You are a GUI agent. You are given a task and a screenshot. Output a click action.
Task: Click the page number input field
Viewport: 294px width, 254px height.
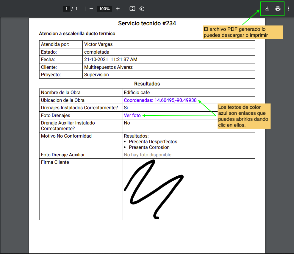(x=66, y=9)
